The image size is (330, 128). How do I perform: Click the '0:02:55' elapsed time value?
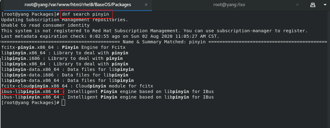pos(99,36)
